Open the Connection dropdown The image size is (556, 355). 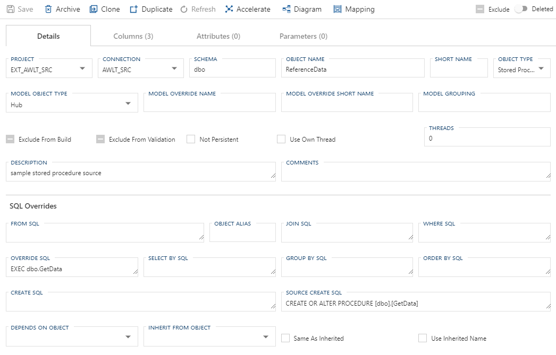pyautogui.click(x=141, y=69)
